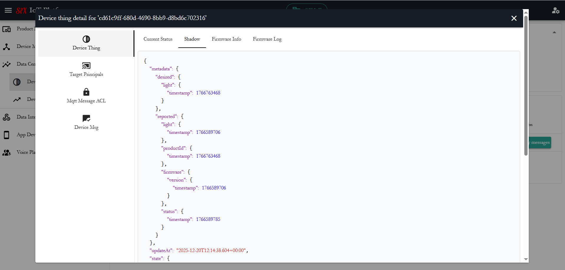
Task: Click the highlighted contrast icon in background sidebar
Action: 17,82
